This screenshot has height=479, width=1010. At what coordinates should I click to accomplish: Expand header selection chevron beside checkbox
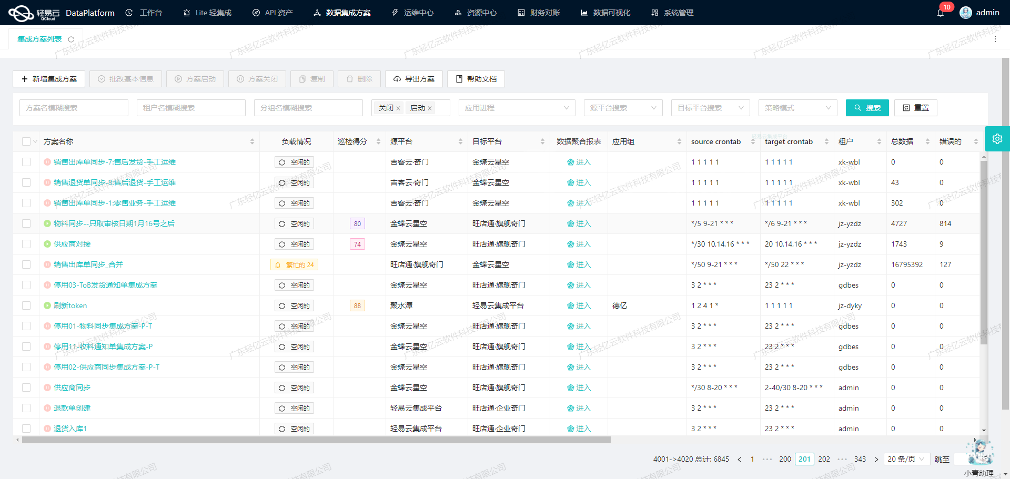35,141
